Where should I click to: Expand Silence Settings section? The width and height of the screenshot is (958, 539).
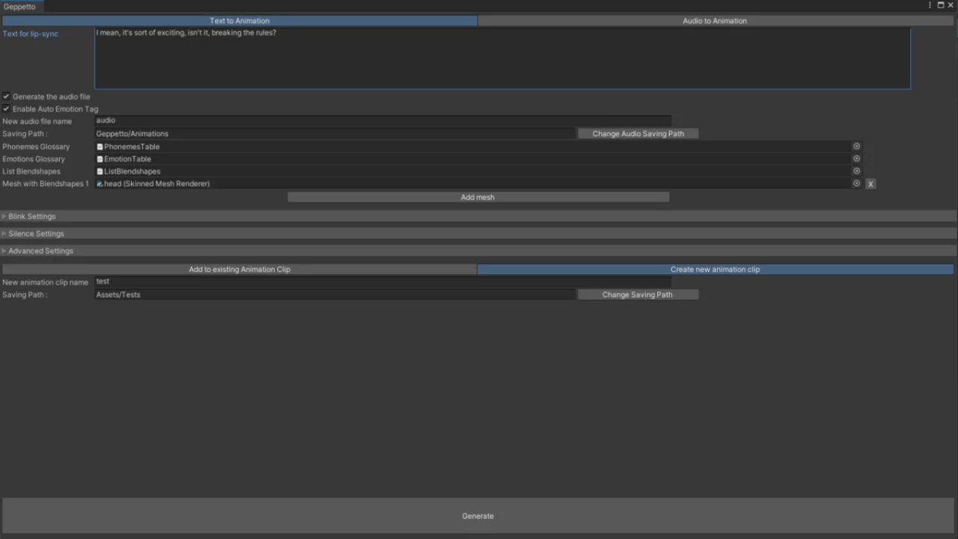click(36, 234)
